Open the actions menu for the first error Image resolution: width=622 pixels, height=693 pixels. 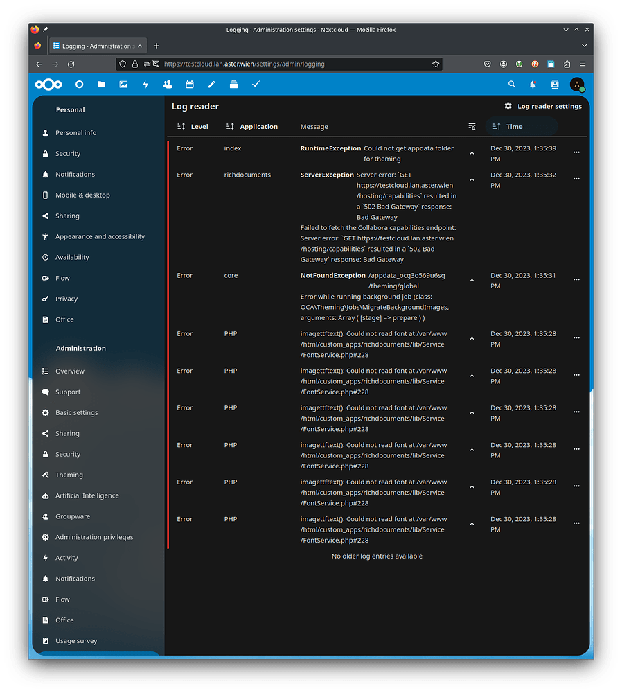(576, 152)
